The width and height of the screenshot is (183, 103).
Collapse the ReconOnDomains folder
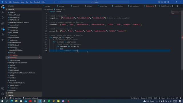point(24,43)
